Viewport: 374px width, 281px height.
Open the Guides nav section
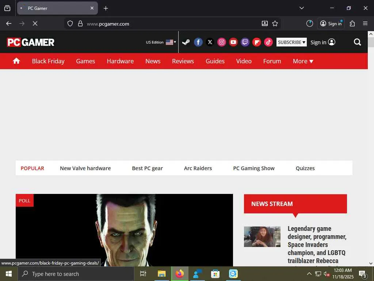pyautogui.click(x=215, y=61)
